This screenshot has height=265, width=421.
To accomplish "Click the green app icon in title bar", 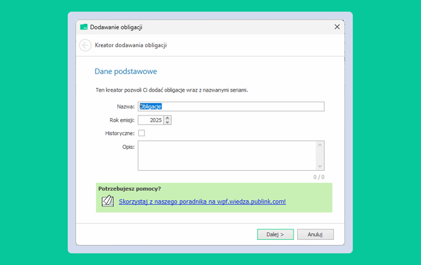I will tap(84, 27).
